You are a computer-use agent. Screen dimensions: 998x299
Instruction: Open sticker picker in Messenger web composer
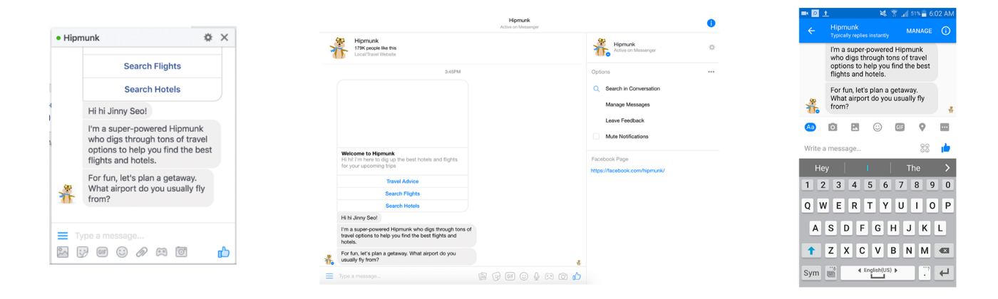pyautogui.click(x=496, y=276)
